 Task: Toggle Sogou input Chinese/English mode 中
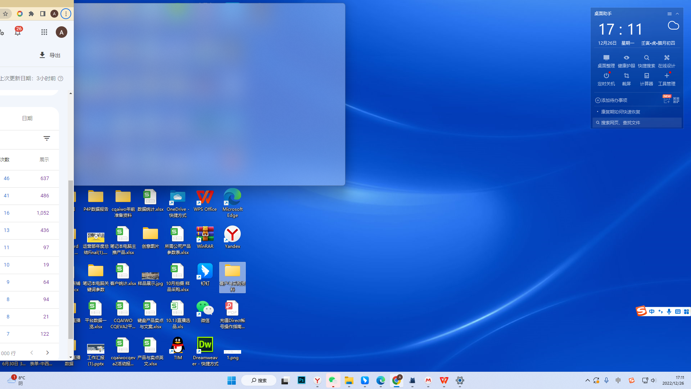652,312
